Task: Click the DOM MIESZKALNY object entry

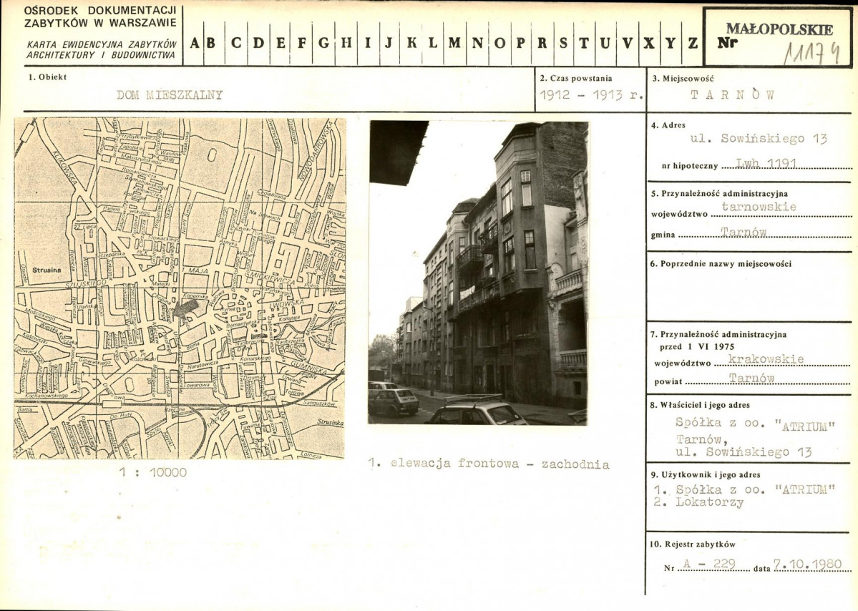Action: pyautogui.click(x=170, y=94)
